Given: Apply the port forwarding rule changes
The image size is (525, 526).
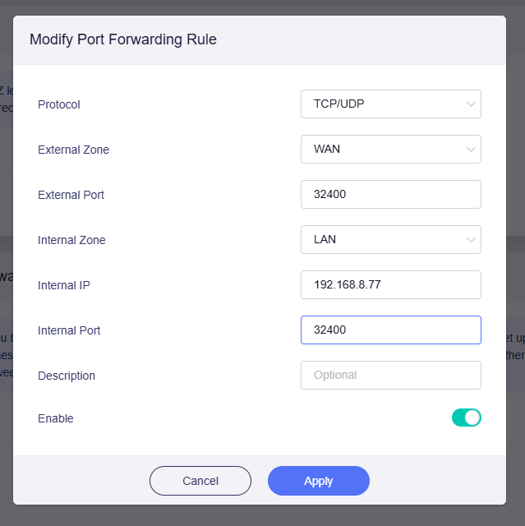Looking at the screenshot, I should coord(318,481).
